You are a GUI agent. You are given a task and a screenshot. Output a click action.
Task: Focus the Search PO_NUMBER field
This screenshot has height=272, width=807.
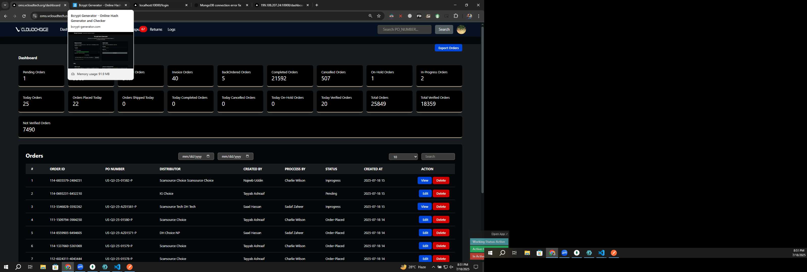pos(404,29)
